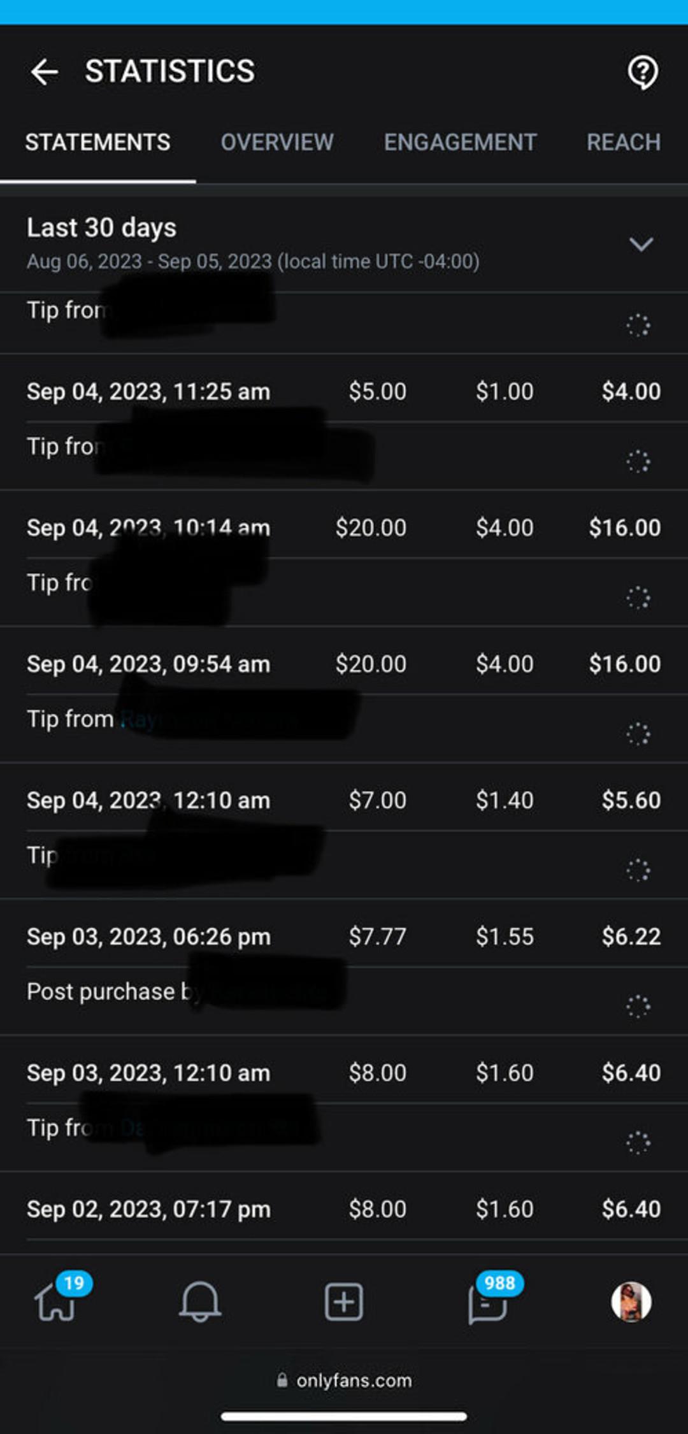Open the profile avatar in bottom bar
The image size is (688, 1434).
tap(631, 1301)
